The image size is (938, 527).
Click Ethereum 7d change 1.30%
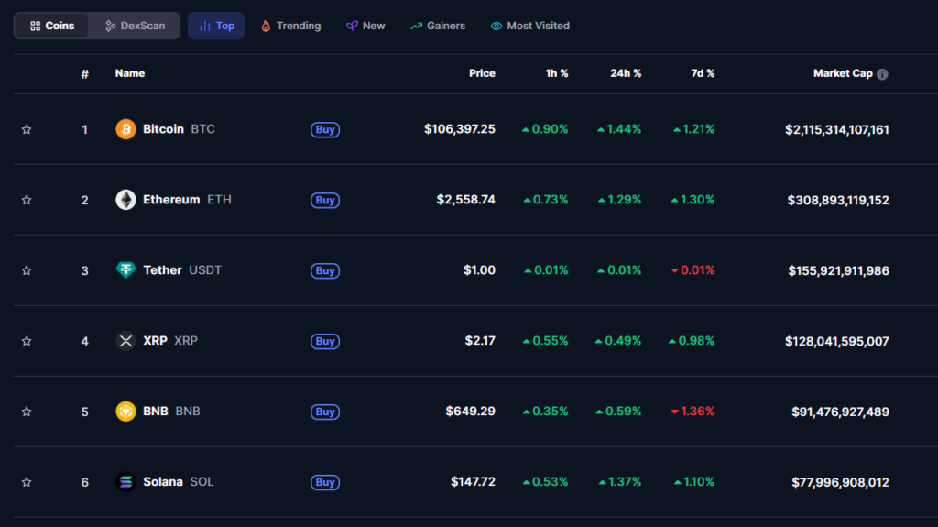pyautogui.click(x=693, y=200)
